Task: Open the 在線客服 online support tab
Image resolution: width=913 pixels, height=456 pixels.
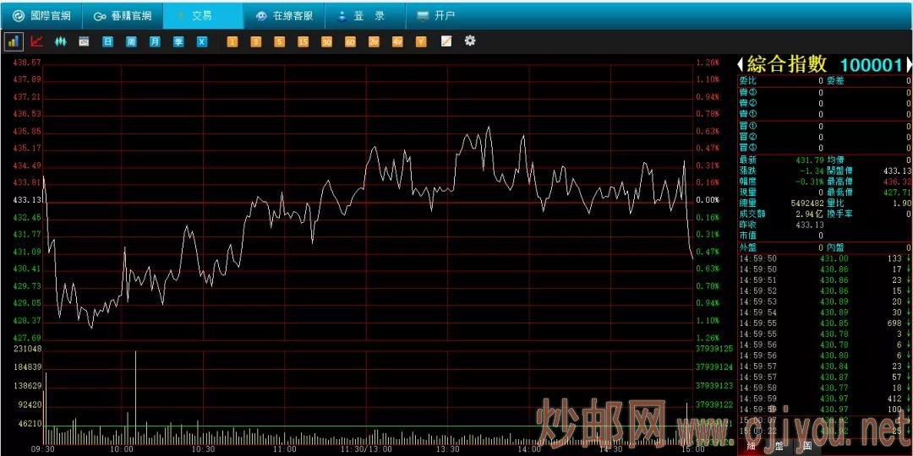Action: pos(284,15)
